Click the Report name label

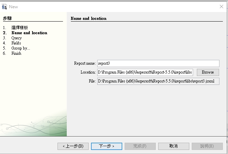85,63
